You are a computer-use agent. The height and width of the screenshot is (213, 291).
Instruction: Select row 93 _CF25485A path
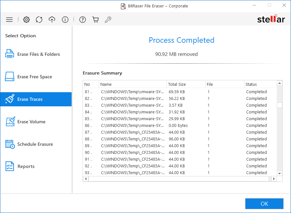click(x=133, y=173)
